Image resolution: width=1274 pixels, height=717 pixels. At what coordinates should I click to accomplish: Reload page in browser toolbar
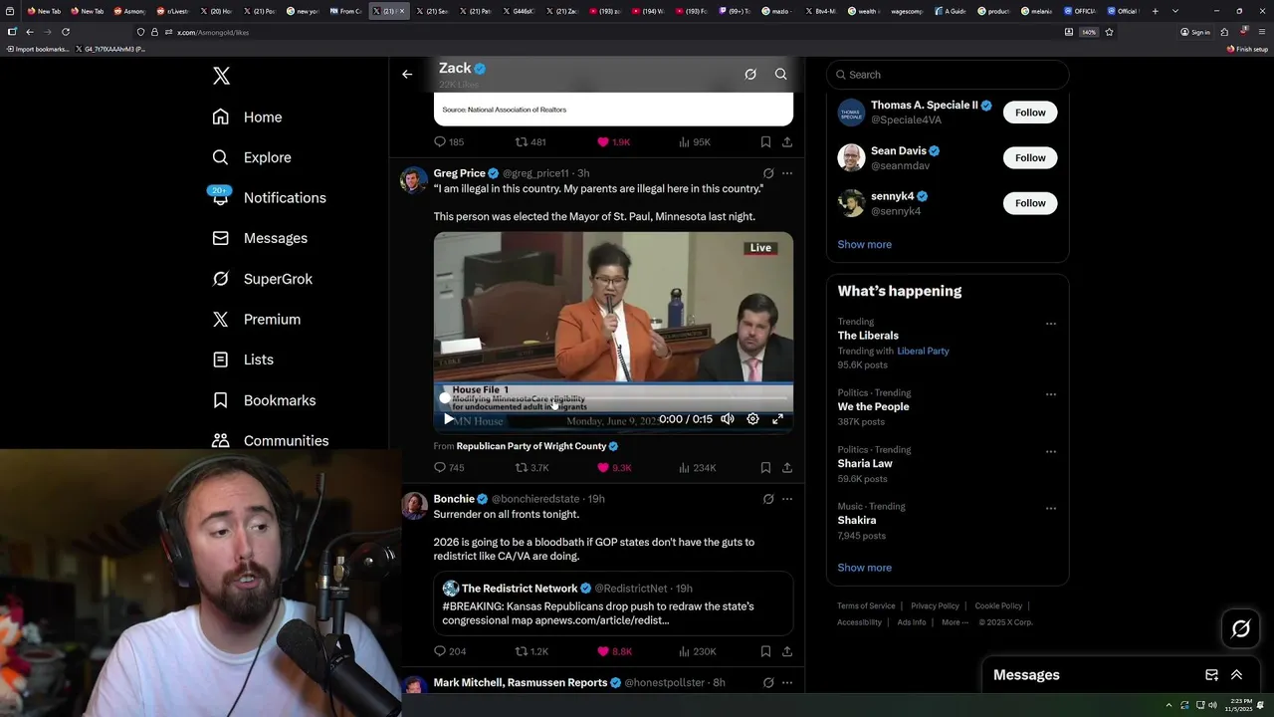(x=66, y=32)
